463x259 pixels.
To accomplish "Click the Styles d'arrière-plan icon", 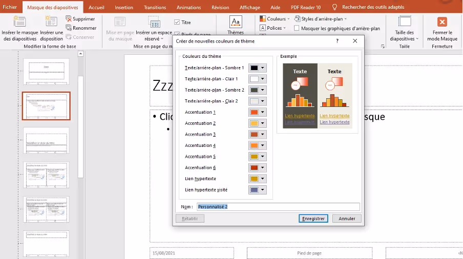I will 297,18.
